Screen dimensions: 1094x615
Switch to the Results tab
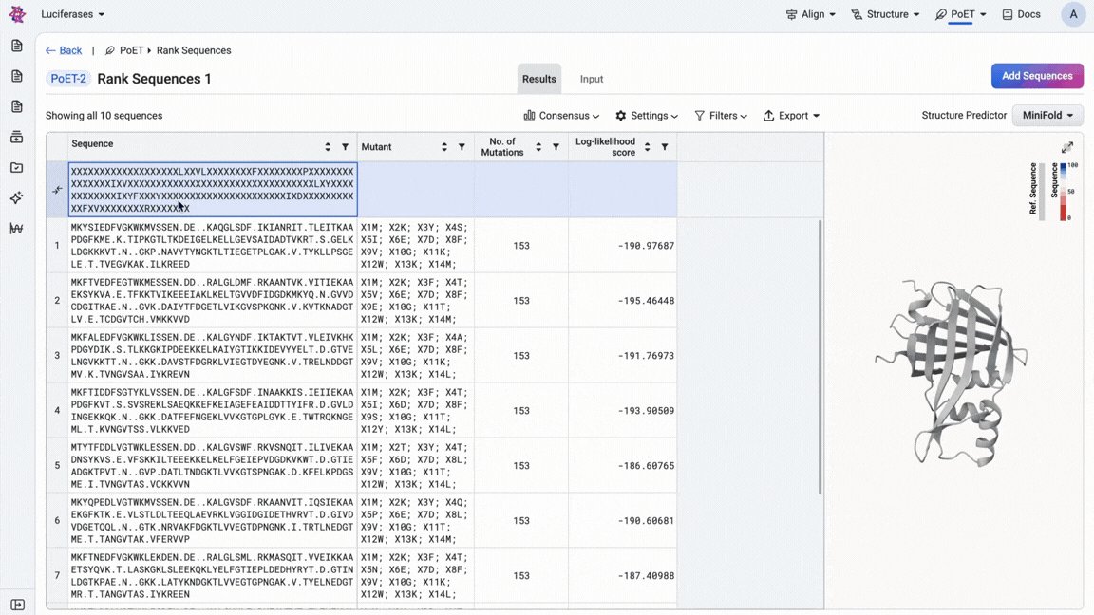pos(539,79)
